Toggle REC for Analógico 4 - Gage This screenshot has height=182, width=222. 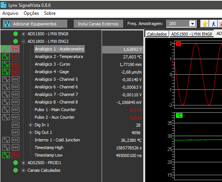pos(16,72)
